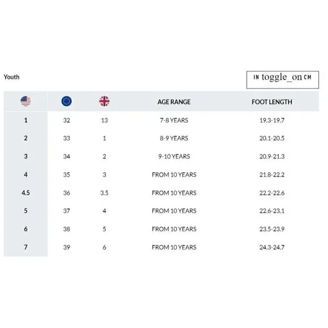Click the FOOT LENGTH column header
Viewport: 328px width, 328px height.
tap(272, 102)
